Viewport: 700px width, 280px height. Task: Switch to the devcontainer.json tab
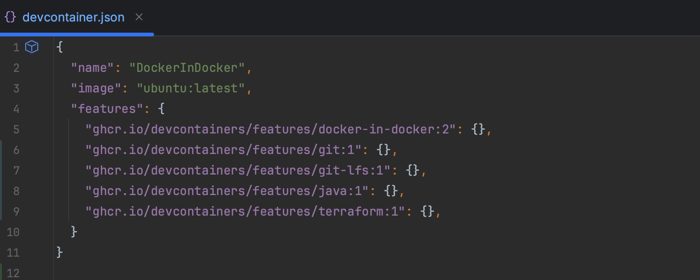point(73,17)
